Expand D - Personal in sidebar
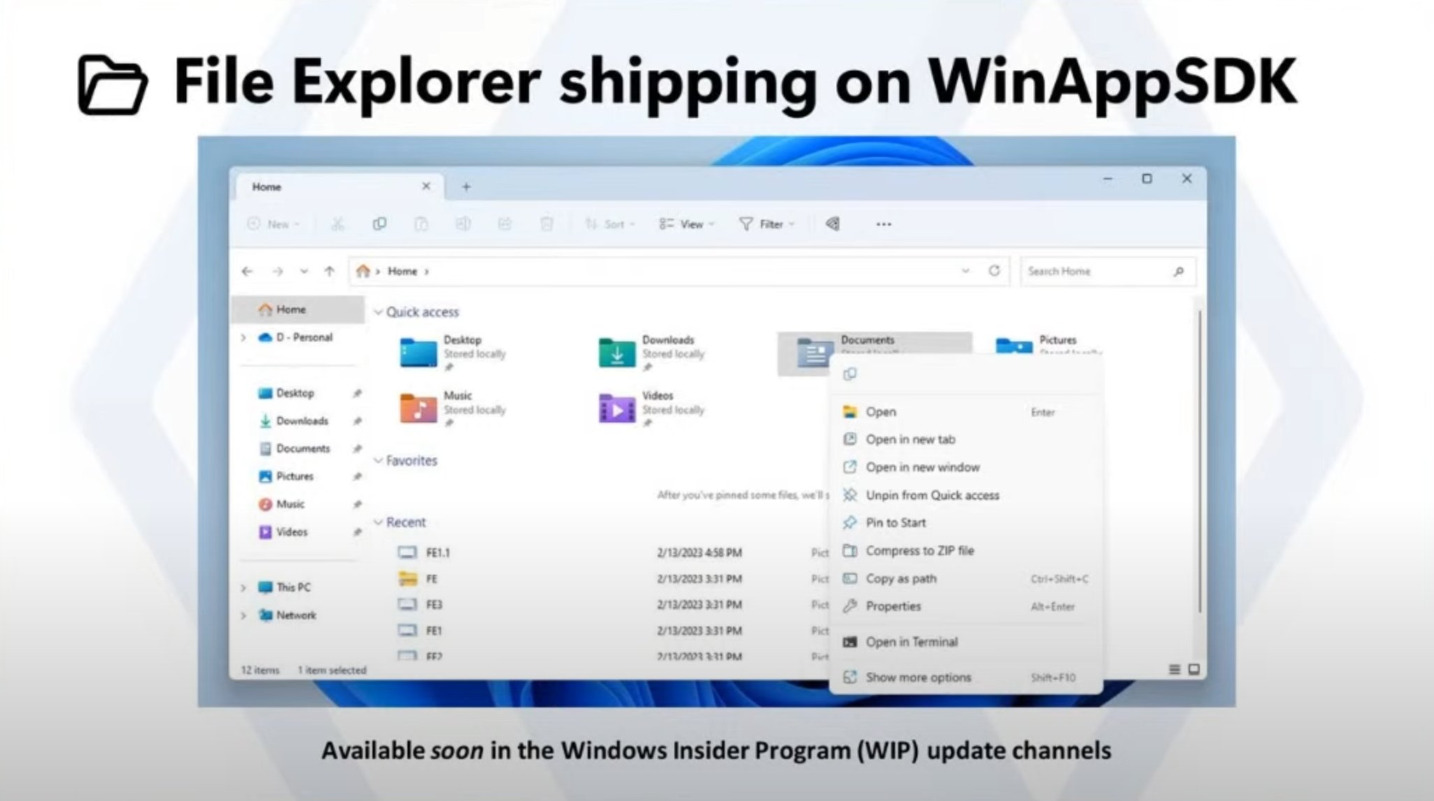1434x801 pixels. [243, 338]
